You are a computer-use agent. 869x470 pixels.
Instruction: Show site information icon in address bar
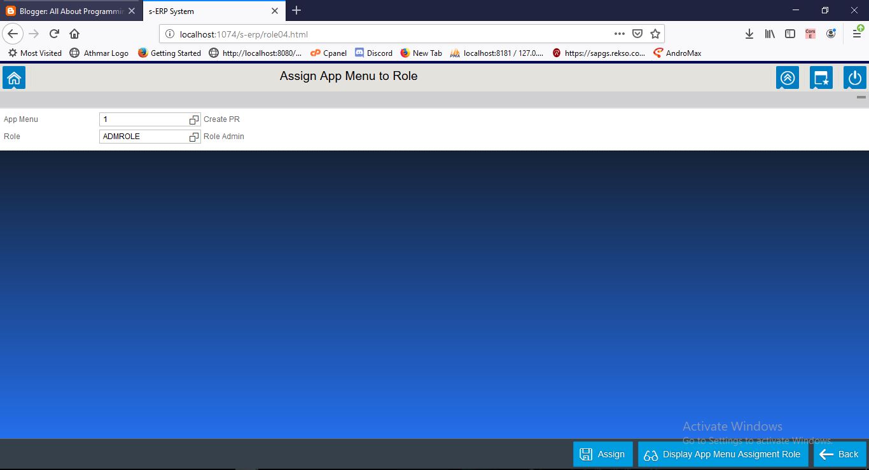170,34
